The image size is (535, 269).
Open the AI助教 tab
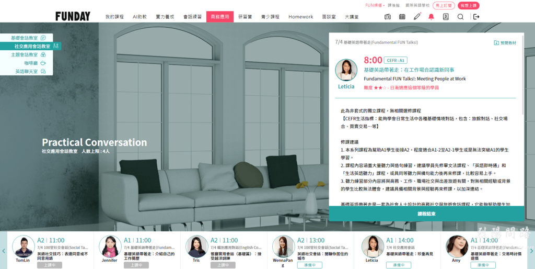pyautogui.click(x=139, y=16)
